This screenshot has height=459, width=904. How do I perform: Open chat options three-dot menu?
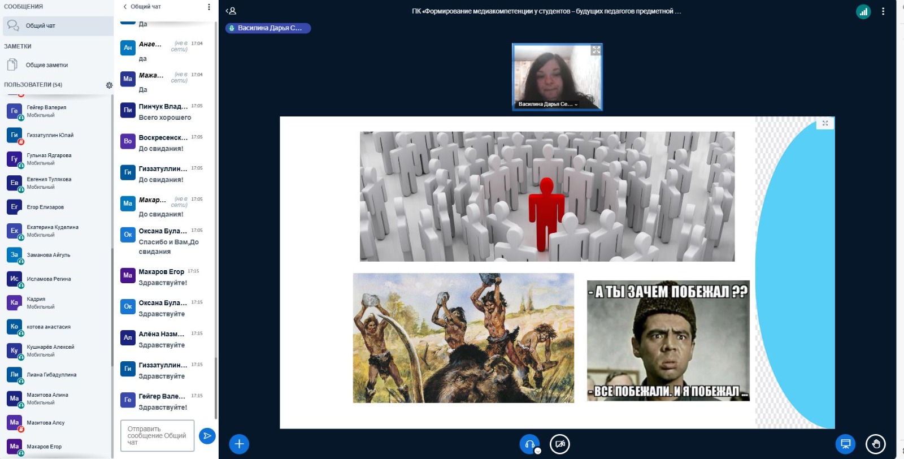(209, 7)
